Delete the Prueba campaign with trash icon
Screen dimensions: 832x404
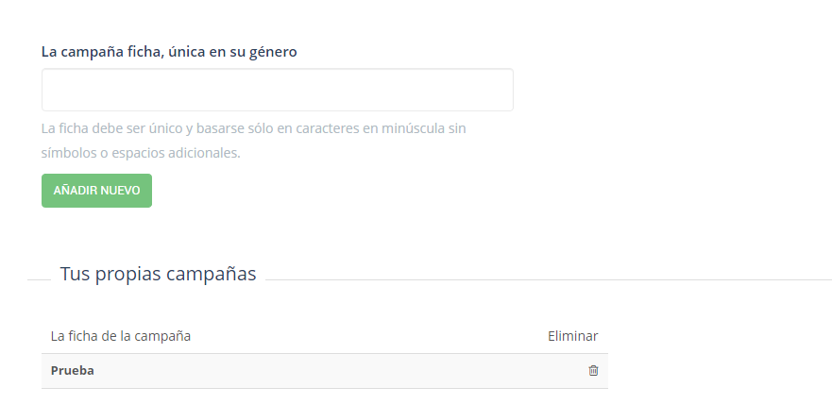593,371
